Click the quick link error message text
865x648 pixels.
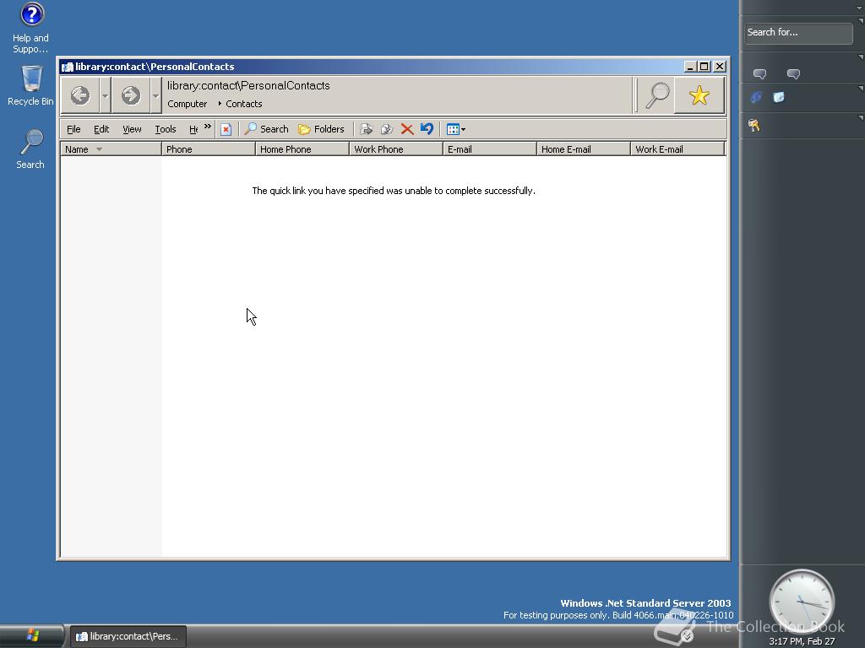point(394,191)
